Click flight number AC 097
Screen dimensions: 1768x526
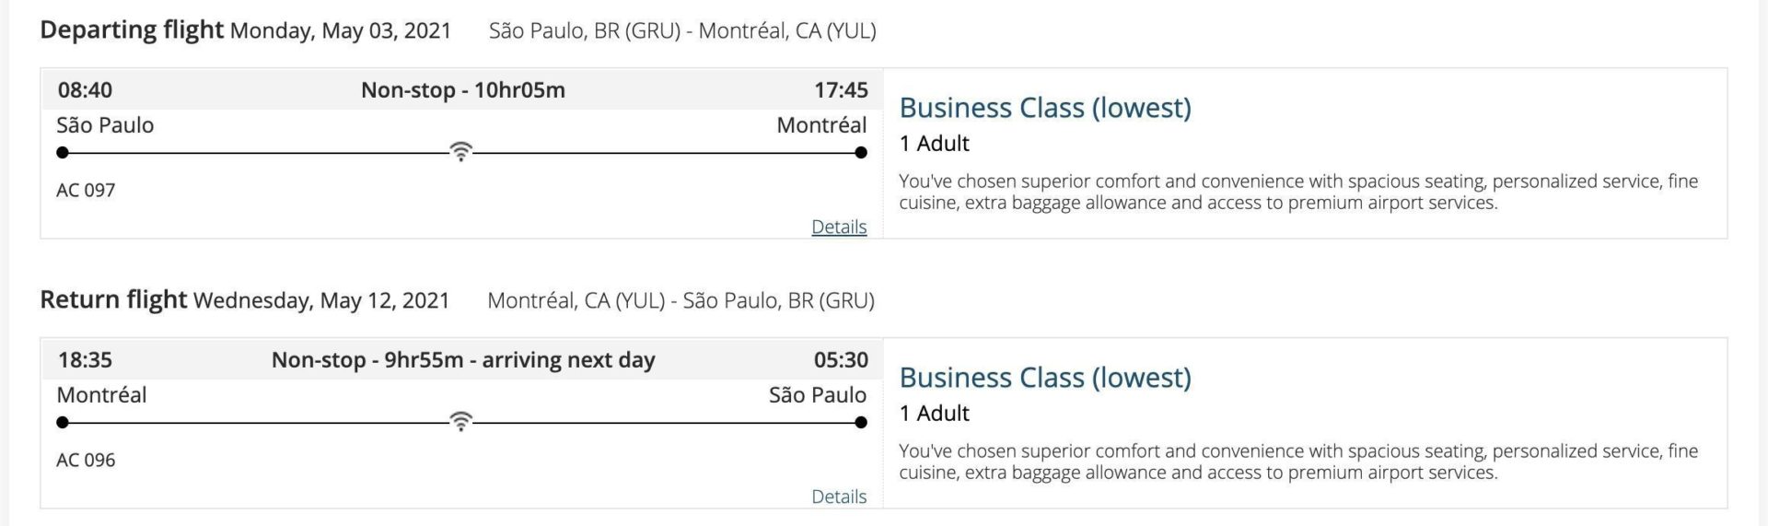pos(86,191)
